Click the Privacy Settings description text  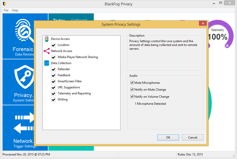(x=163, y=45)
